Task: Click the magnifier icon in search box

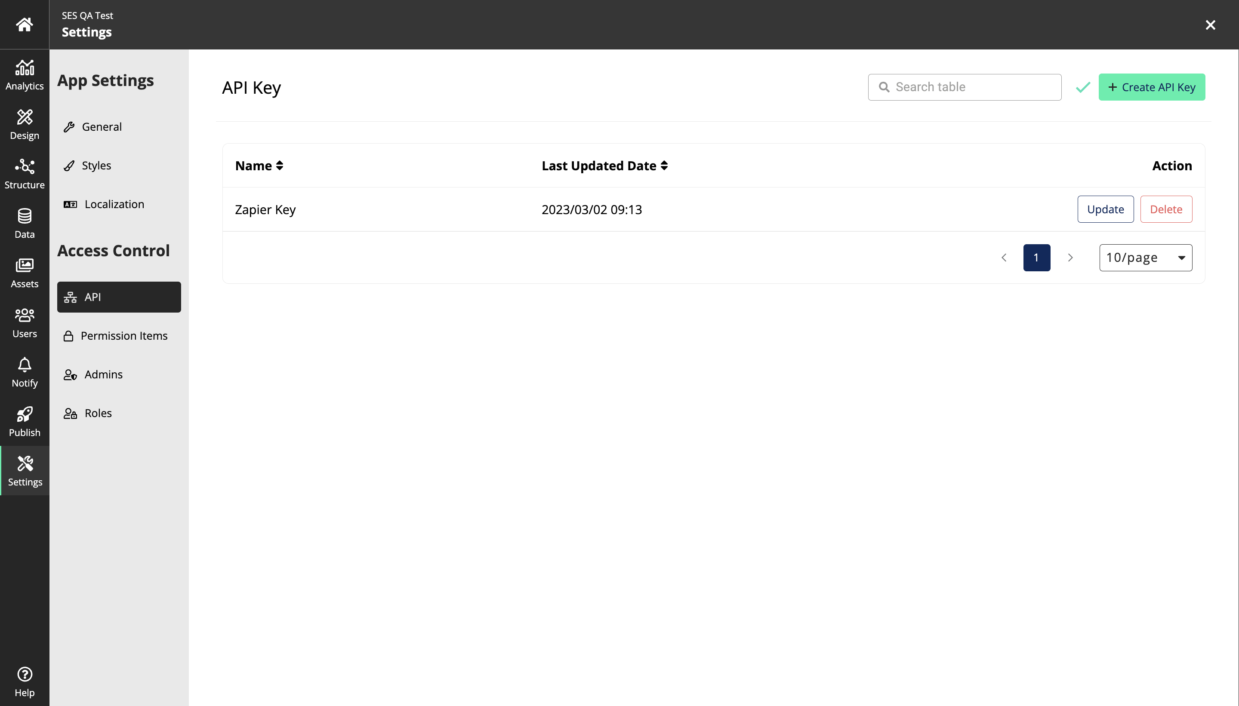Action: 884,87
